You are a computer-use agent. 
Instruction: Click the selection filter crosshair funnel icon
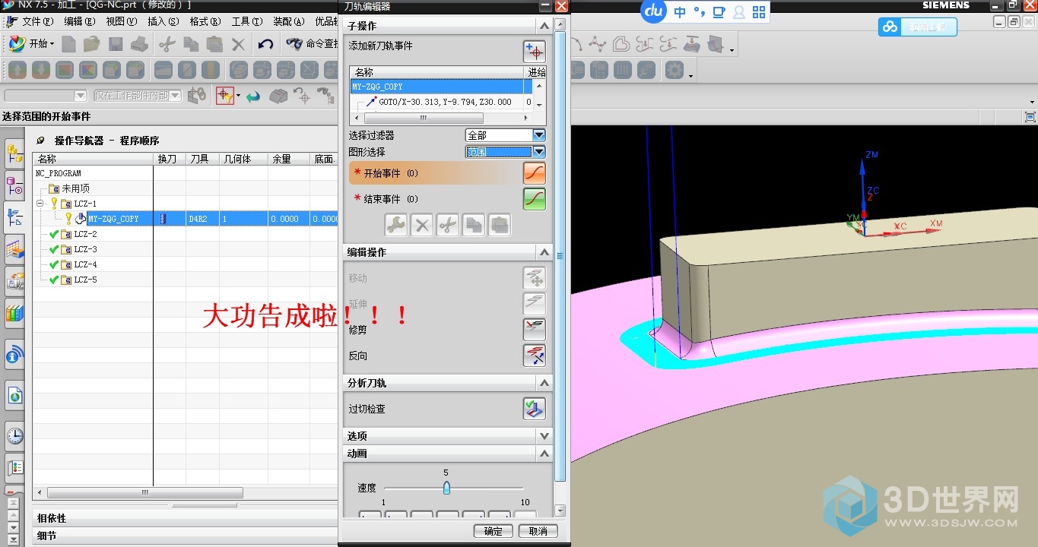(x=224, y=96)
